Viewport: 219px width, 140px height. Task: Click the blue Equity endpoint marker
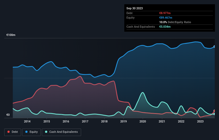tap(214, 47)
